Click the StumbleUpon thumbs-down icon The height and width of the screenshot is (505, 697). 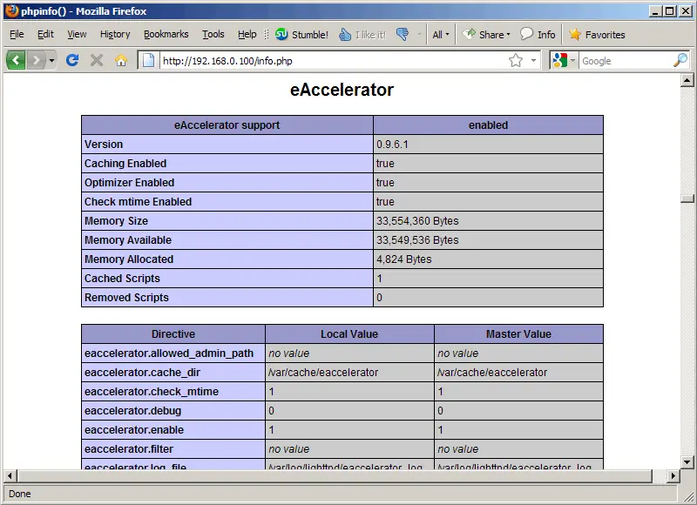pyautogui.click(x=403, y=35)
